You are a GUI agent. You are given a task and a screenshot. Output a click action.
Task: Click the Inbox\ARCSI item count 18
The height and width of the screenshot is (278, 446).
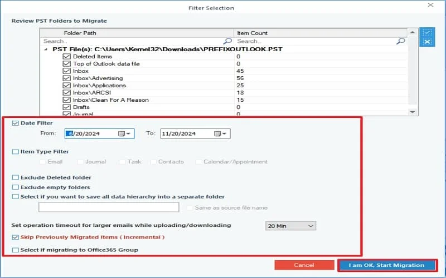click(x=240, y=92)
